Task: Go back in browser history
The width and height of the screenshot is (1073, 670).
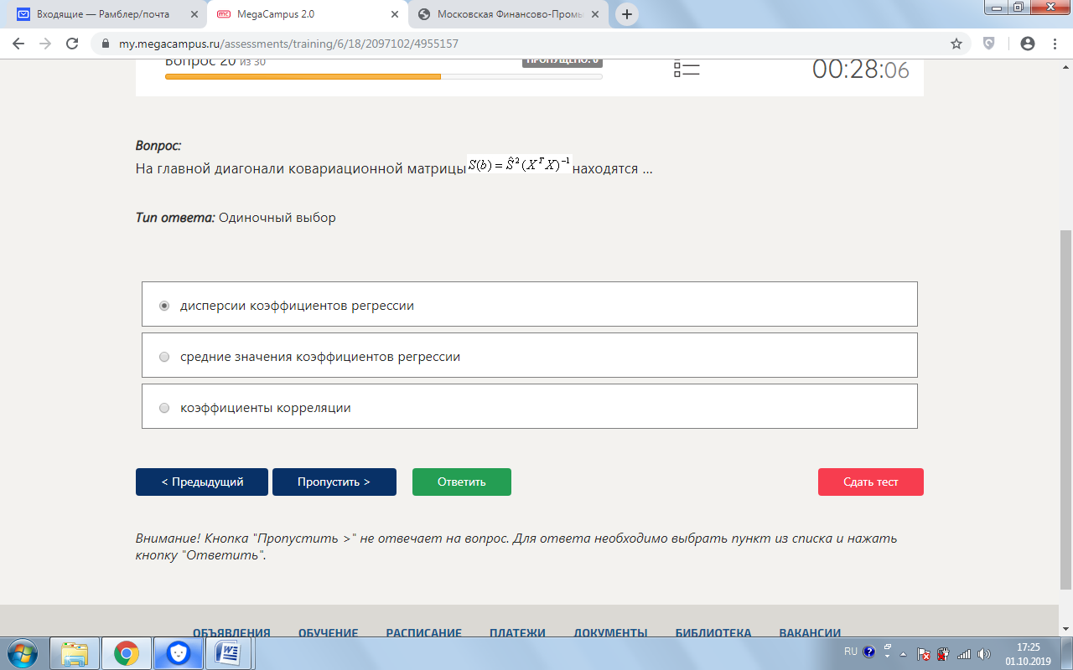Action: point(18,44)
